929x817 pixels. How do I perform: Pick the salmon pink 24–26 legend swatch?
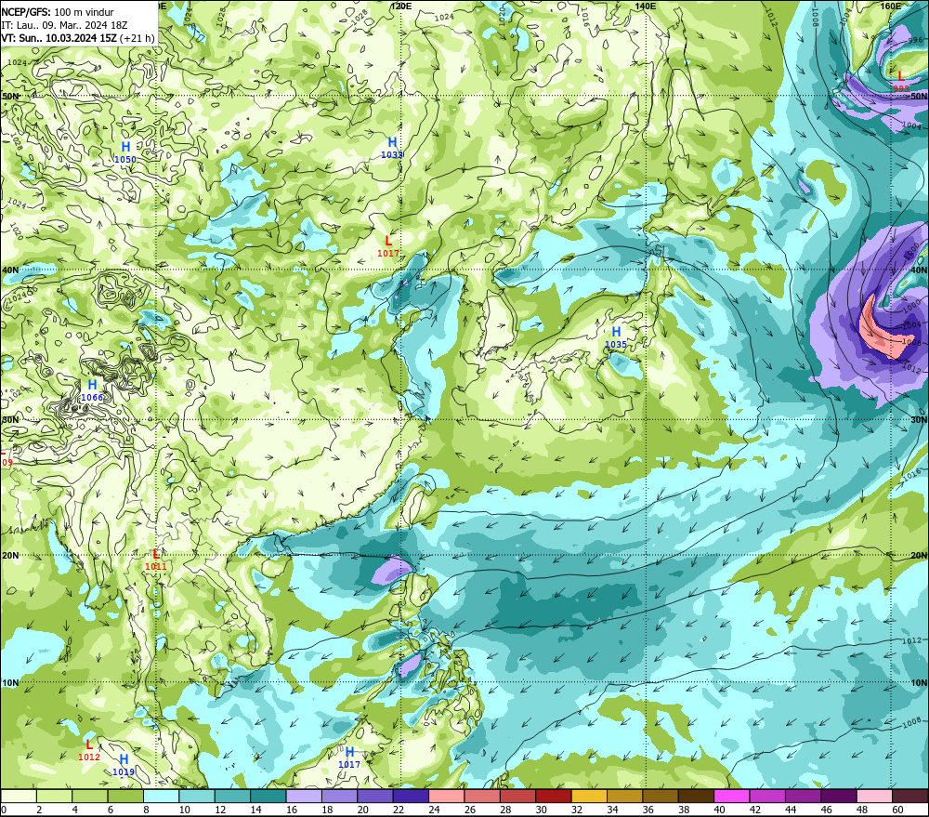(x=447, y=796)
